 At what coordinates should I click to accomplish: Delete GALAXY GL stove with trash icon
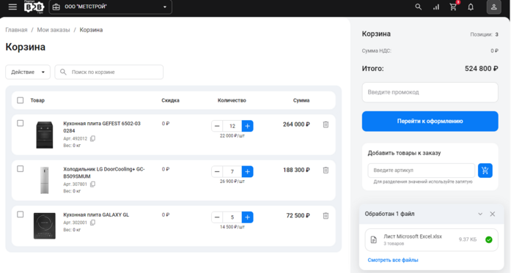pyautogui.click(x=326, y=216)
